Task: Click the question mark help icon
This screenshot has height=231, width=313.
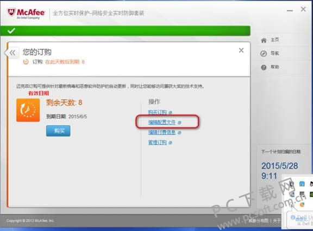Action: pyautogui.click(x=264, y=67)
